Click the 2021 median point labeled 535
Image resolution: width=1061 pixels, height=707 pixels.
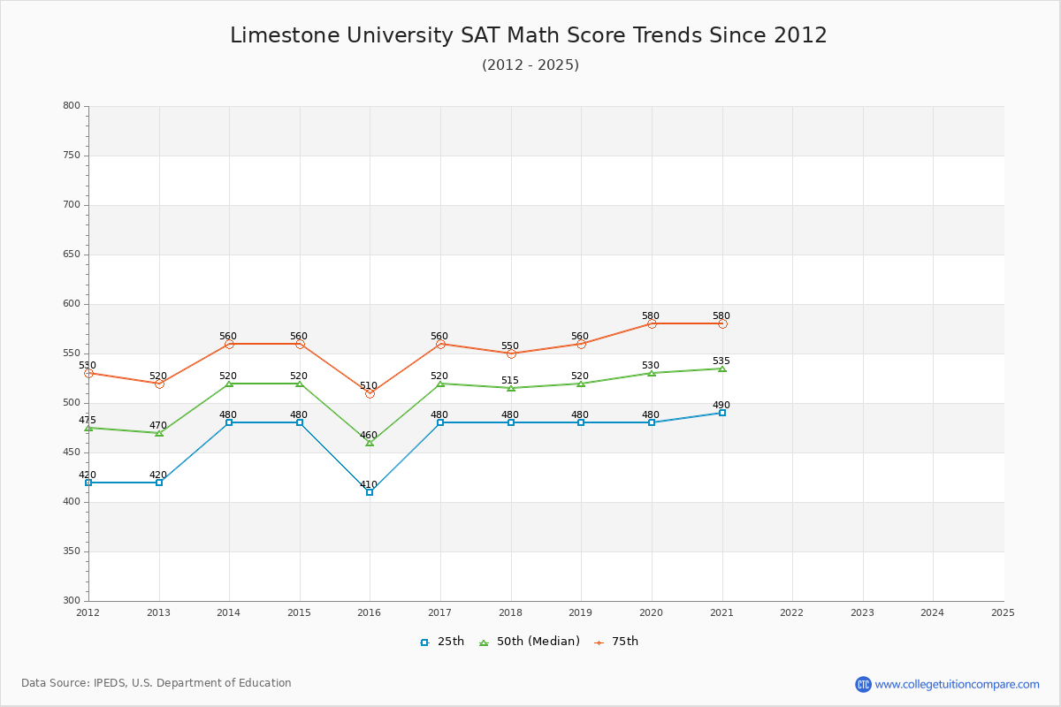tap(722, 369)
